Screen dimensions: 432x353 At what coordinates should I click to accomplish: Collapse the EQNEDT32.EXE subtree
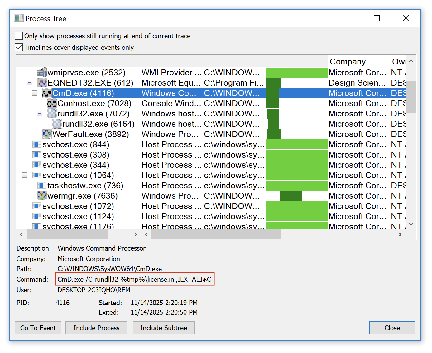(29, 82)
